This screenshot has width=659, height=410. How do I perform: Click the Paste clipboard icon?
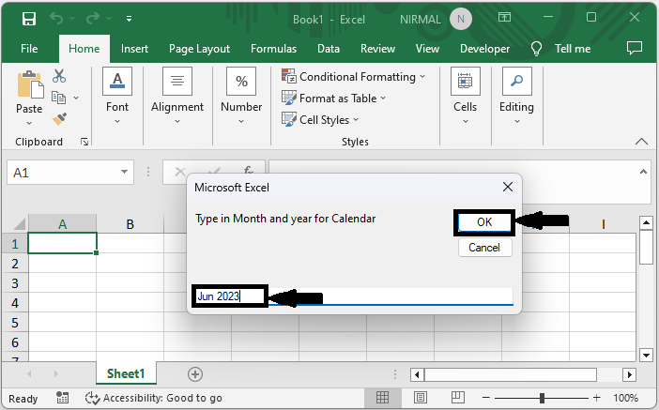(x=30, y=84)
